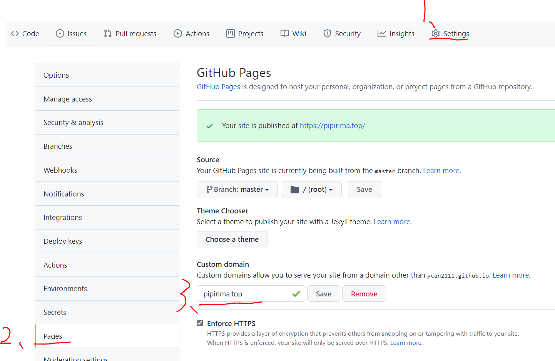Save the custom domain
Screen dimensions: 555x361
[324, 294]
